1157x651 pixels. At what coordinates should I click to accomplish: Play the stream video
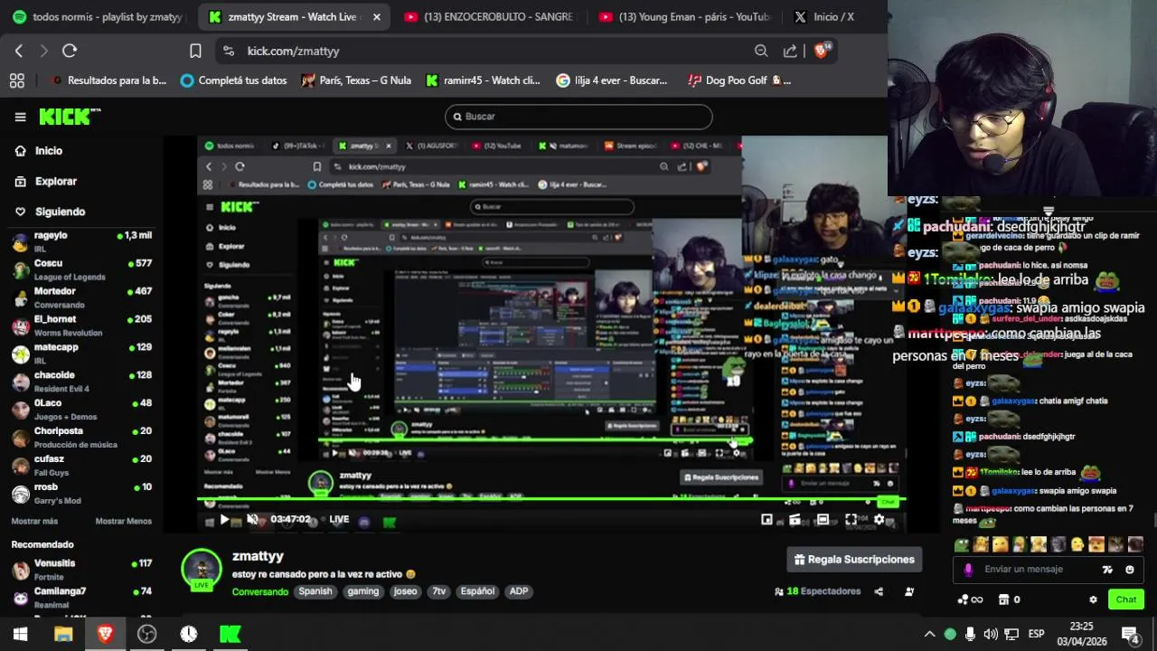tap(224, 519)
